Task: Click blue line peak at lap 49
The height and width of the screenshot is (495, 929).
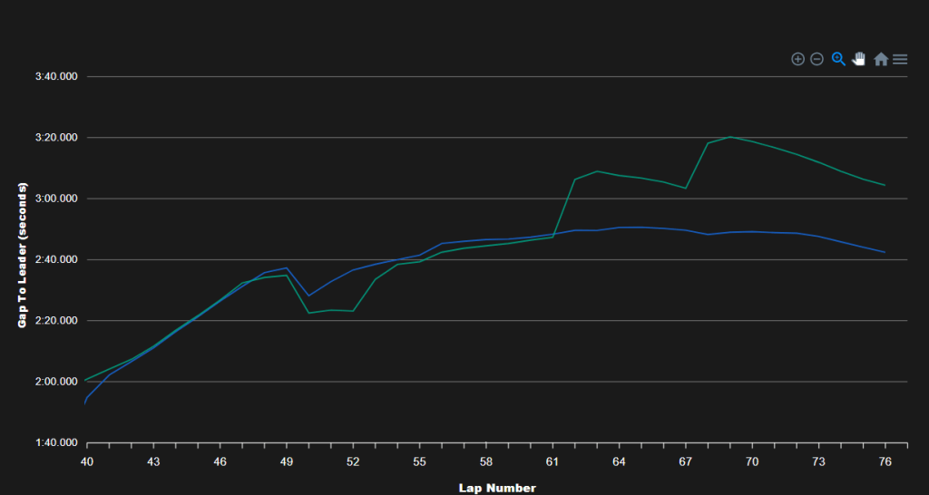Action: tap(287, 267)
